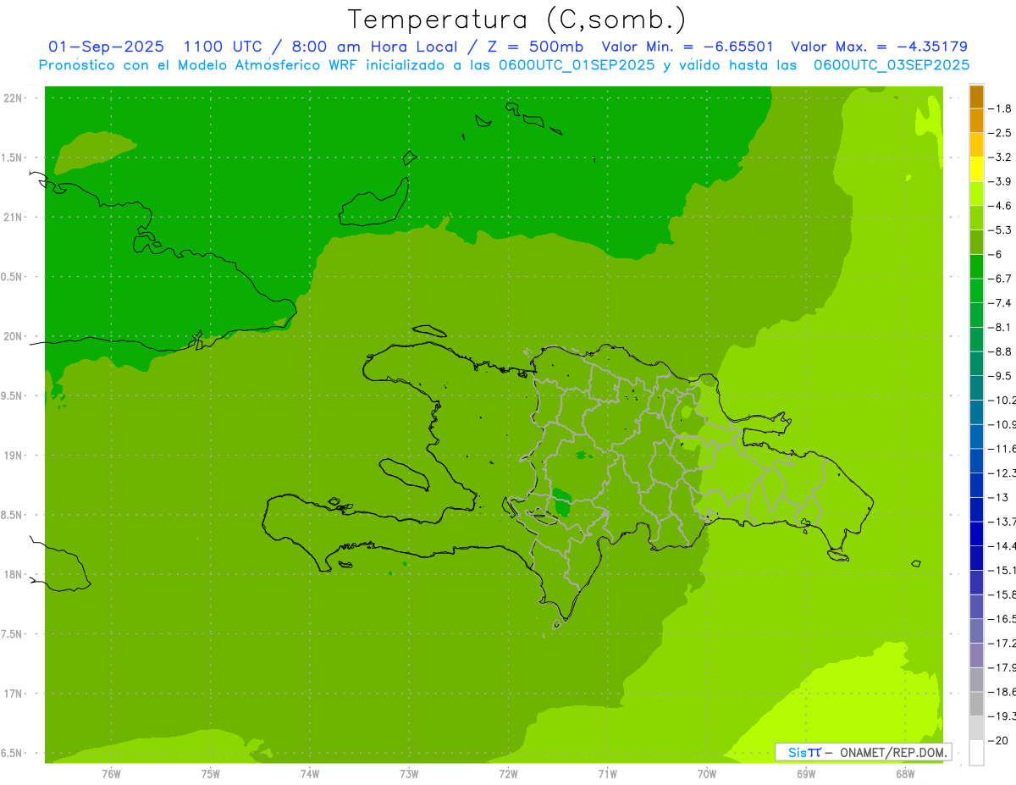Click the "-9.5" colorbar value
Image resolution: width=1016 pixels, height=785 pixels.
(x=1000, y=375)
